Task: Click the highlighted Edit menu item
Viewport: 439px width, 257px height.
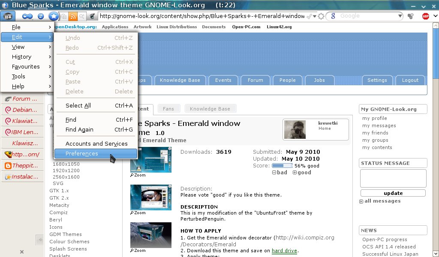Action: point(27,37)
